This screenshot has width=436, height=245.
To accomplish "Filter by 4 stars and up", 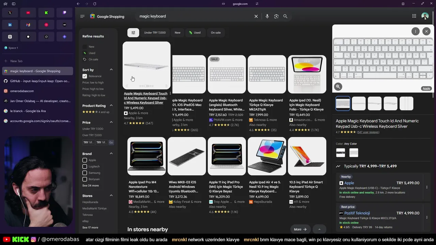I will (96, 112).
